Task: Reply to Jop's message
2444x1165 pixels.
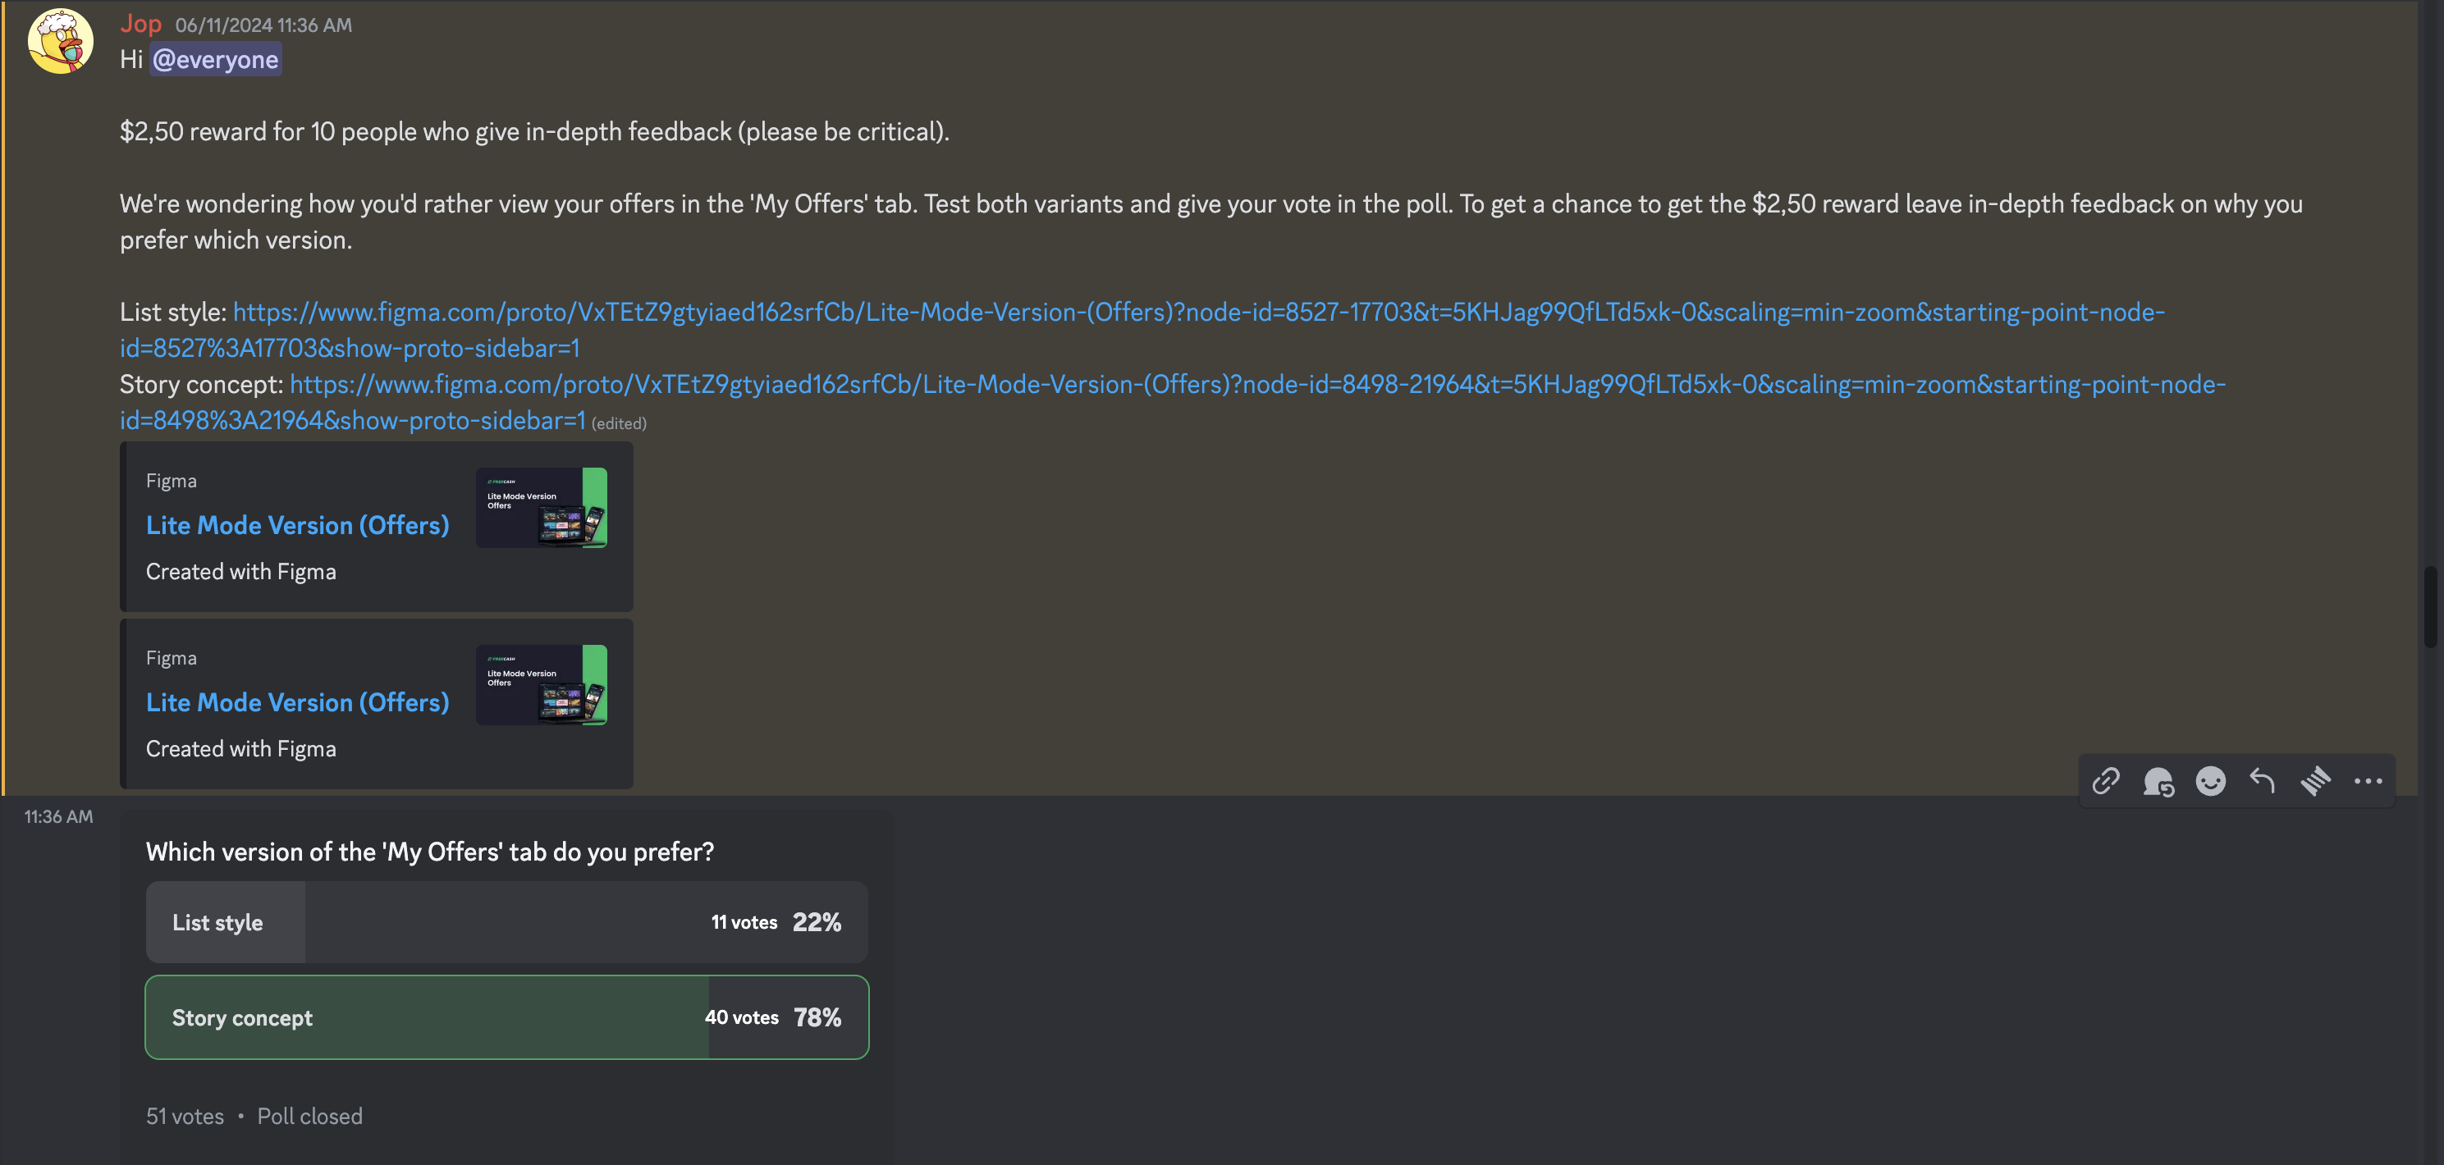Action: point(2263,781)
